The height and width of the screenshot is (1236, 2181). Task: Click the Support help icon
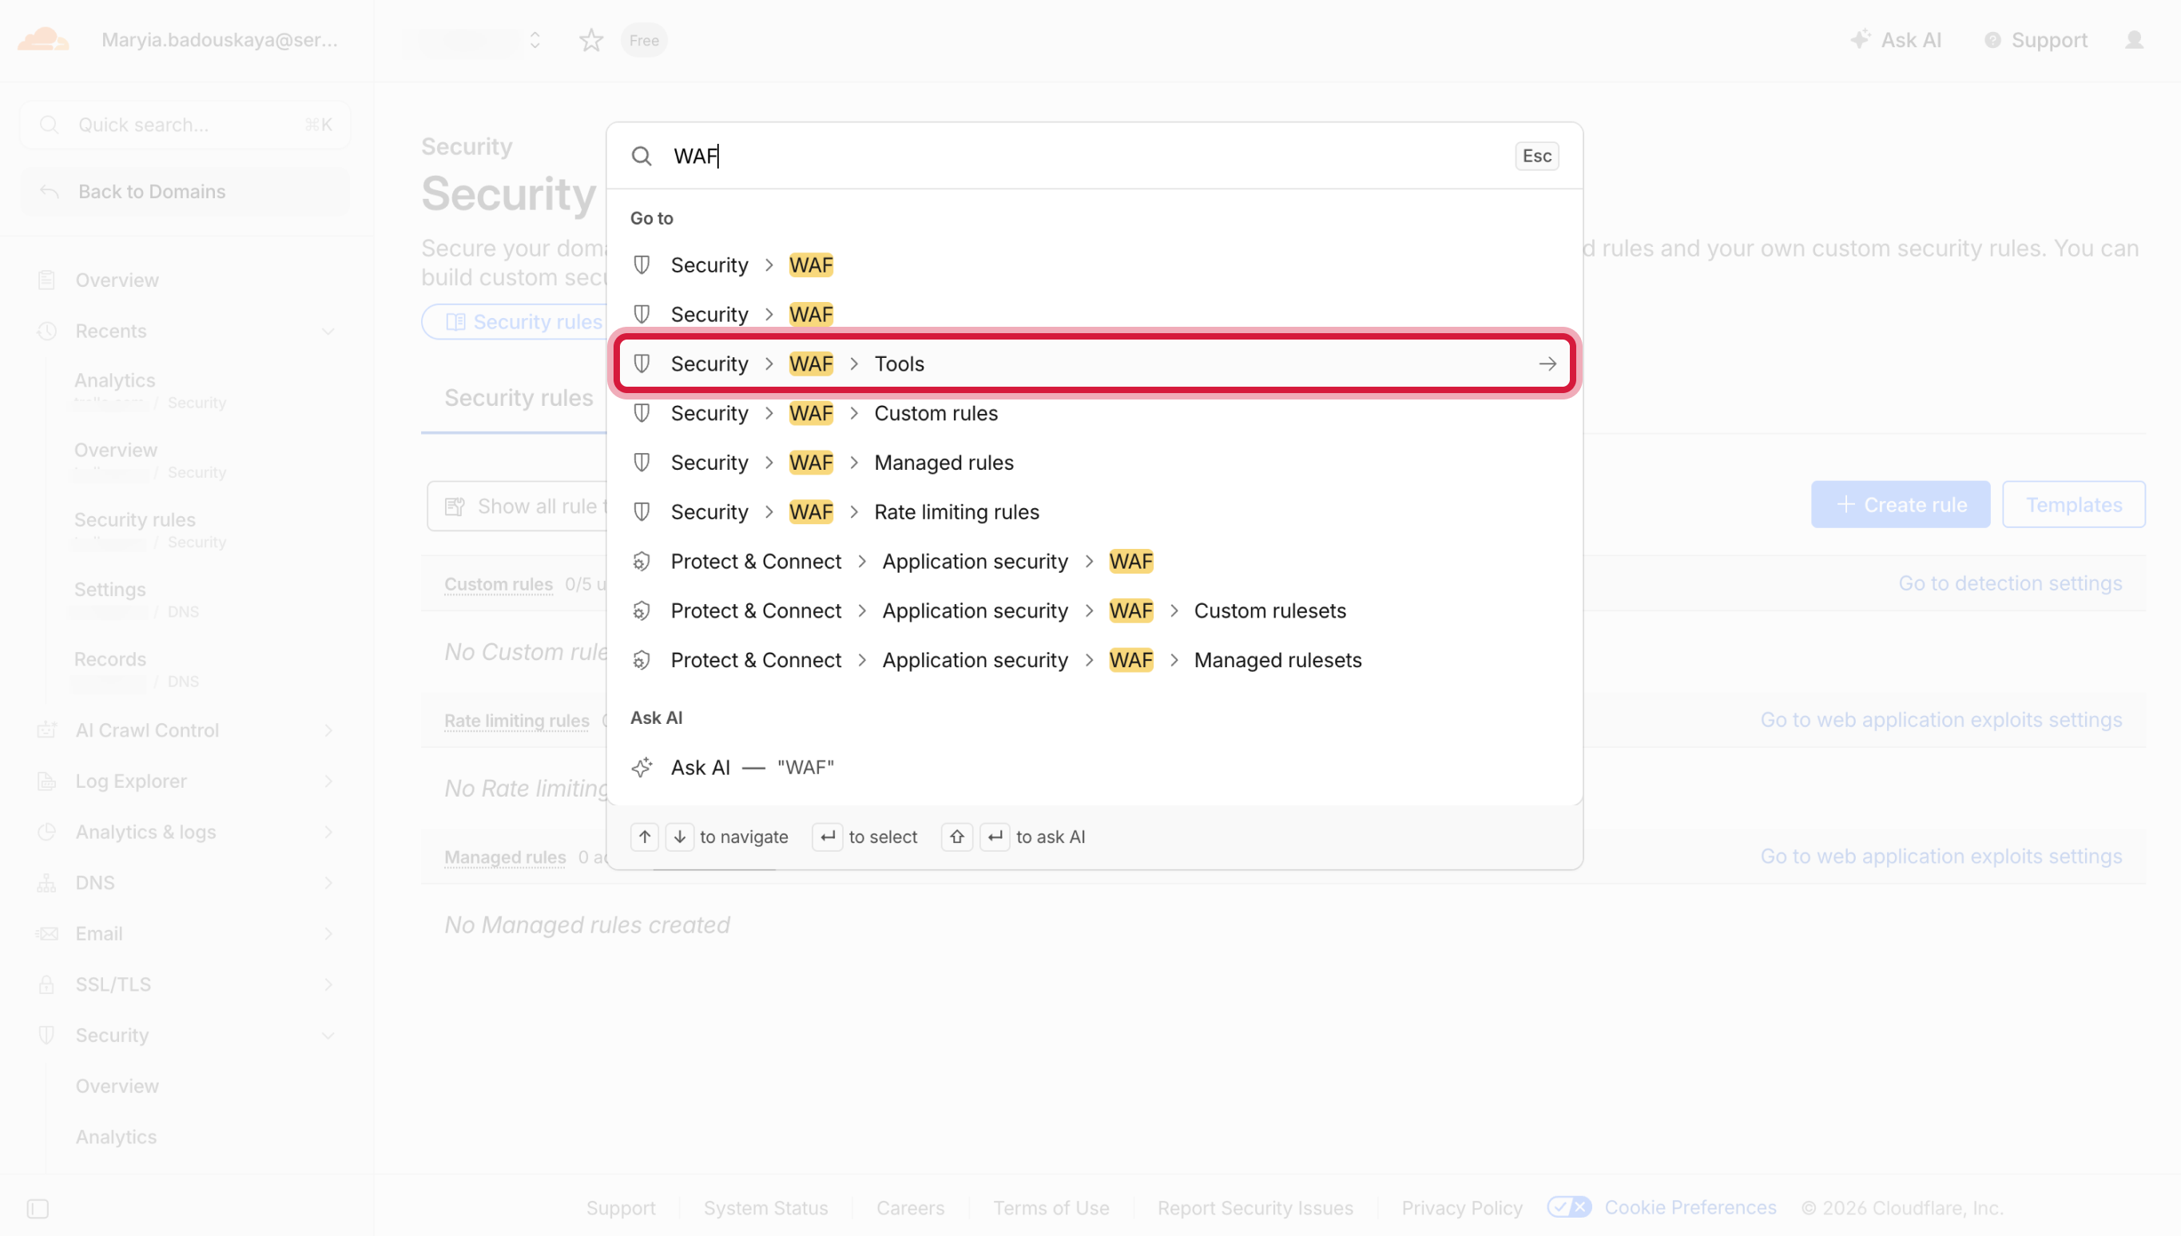(x=1992, y=40)
